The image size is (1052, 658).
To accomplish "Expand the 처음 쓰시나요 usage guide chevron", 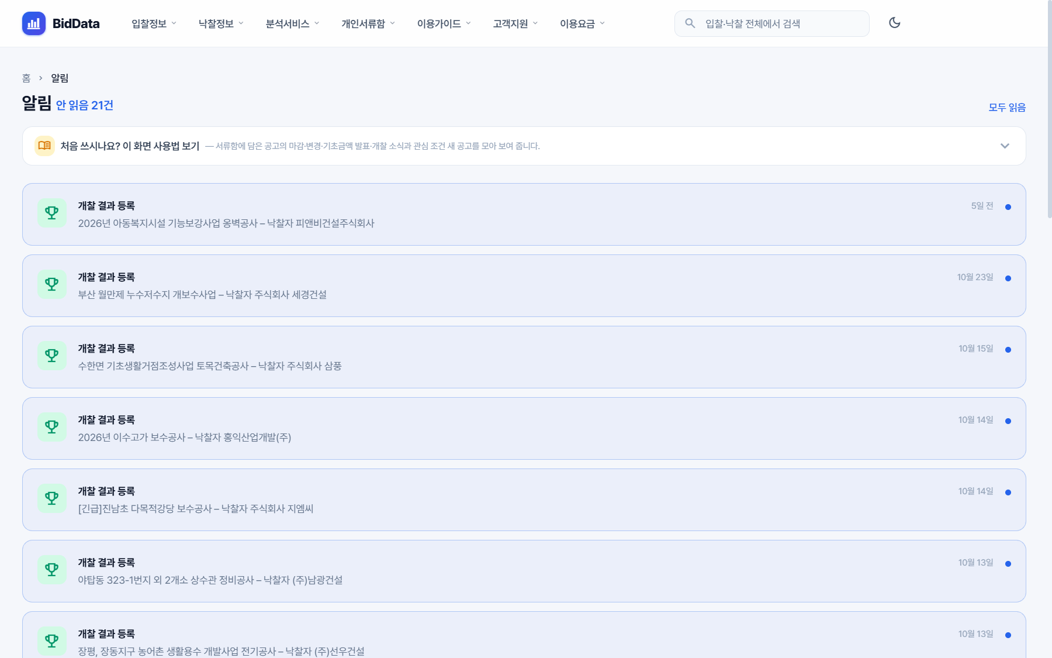I will coord(1005,146).
